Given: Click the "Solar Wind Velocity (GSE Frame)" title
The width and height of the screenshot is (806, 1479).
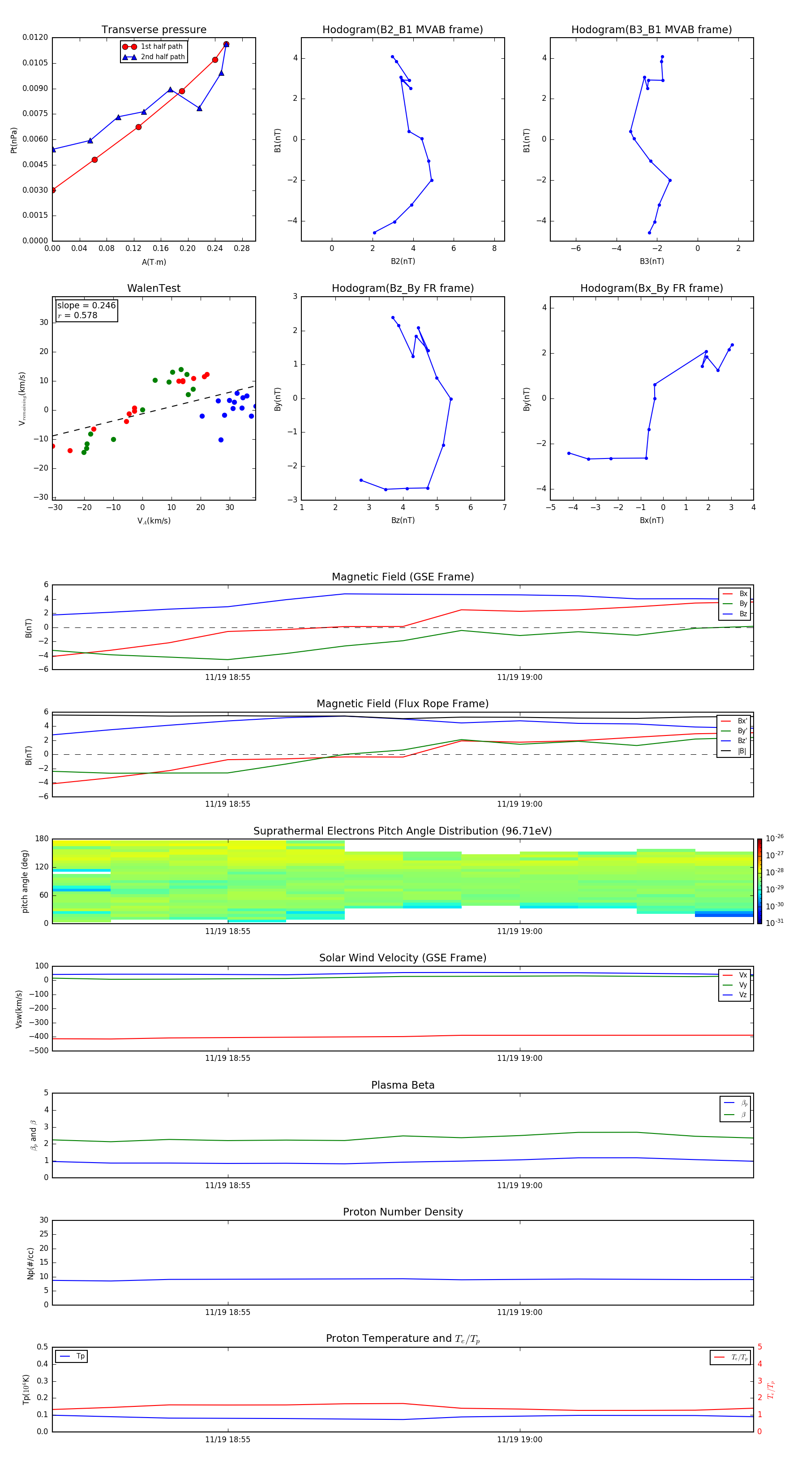Looking at the screenshot, I should pos(403,958).
